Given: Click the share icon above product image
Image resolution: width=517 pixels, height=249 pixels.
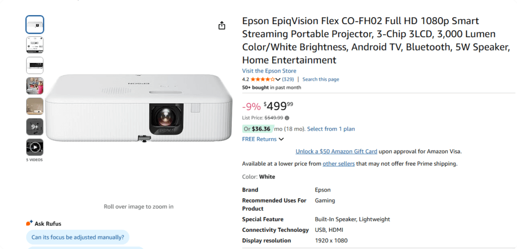Looking at the screenshot, I should [222, 26].
